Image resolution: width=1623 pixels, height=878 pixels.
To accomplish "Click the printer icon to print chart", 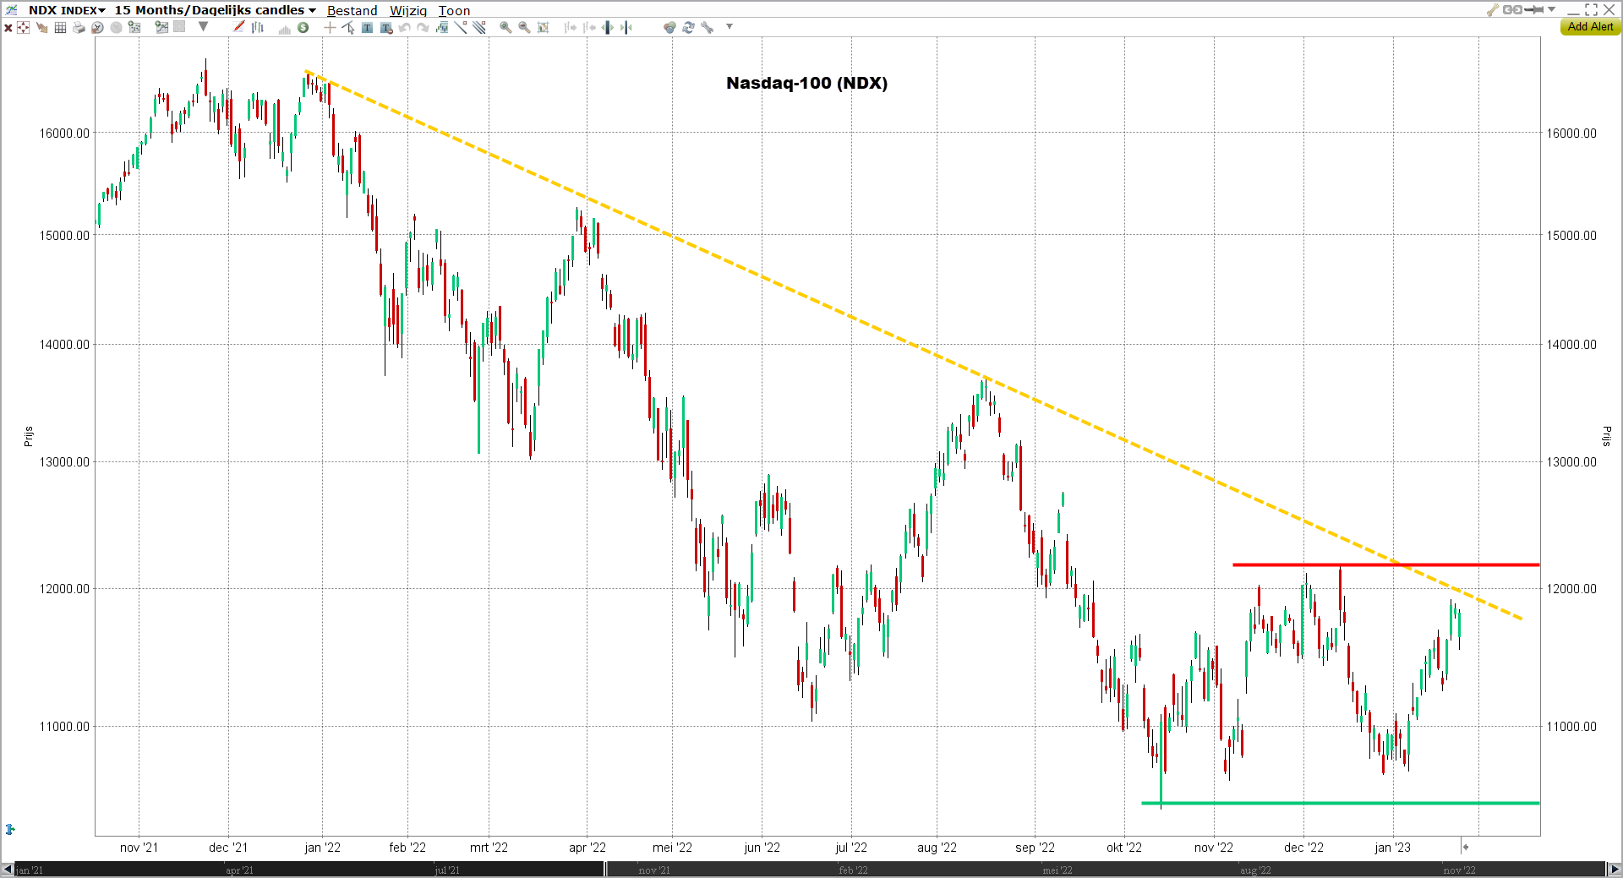I will click(79, 28).
